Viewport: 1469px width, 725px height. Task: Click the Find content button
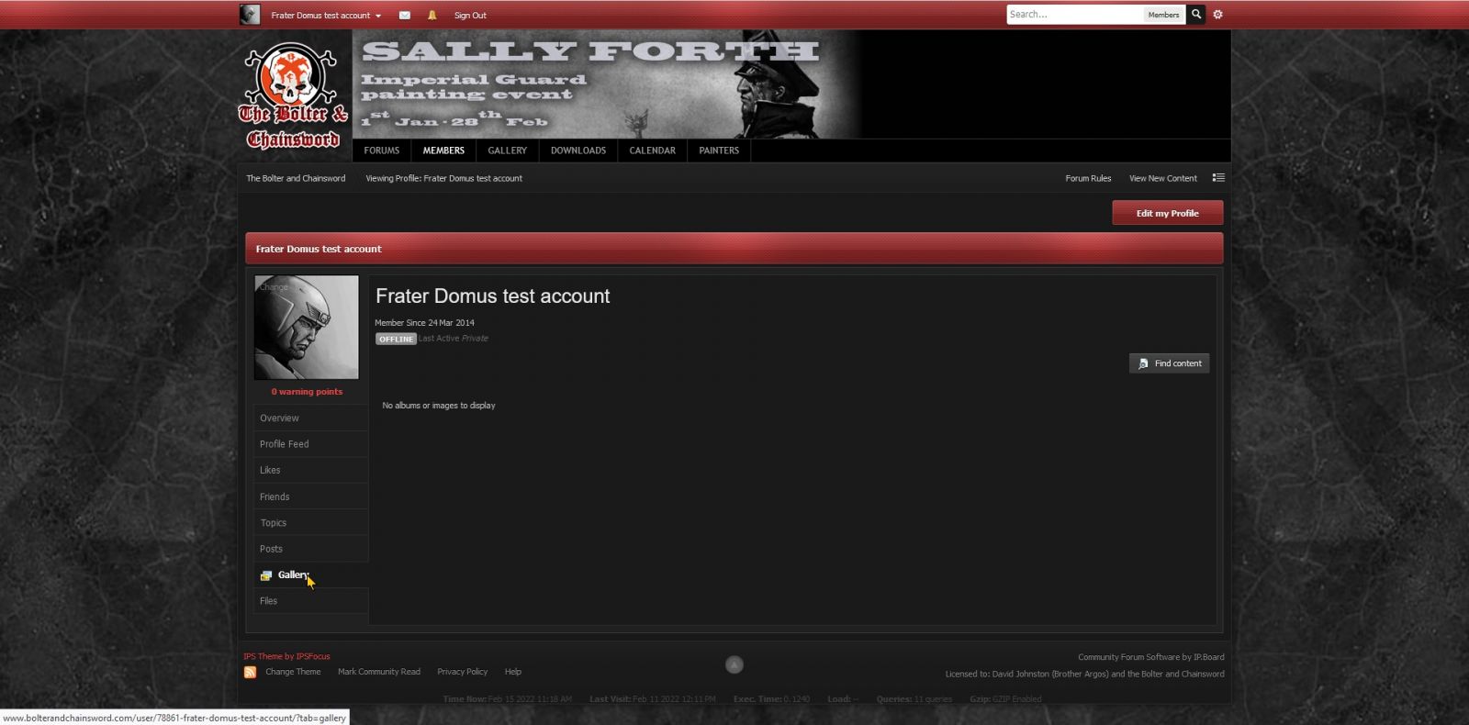1169,363
